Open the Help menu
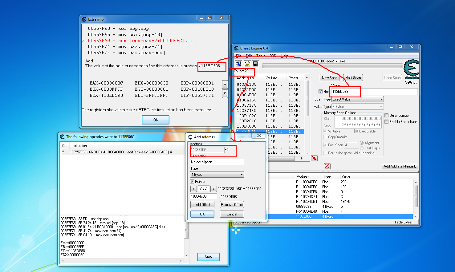Screen dimensions: 455x272 284,56
